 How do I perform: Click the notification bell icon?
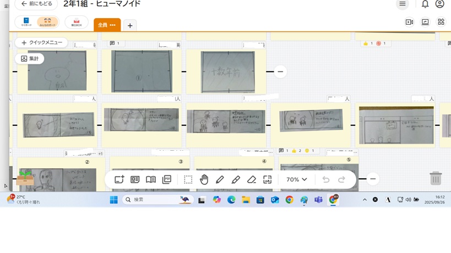[425, 4]
